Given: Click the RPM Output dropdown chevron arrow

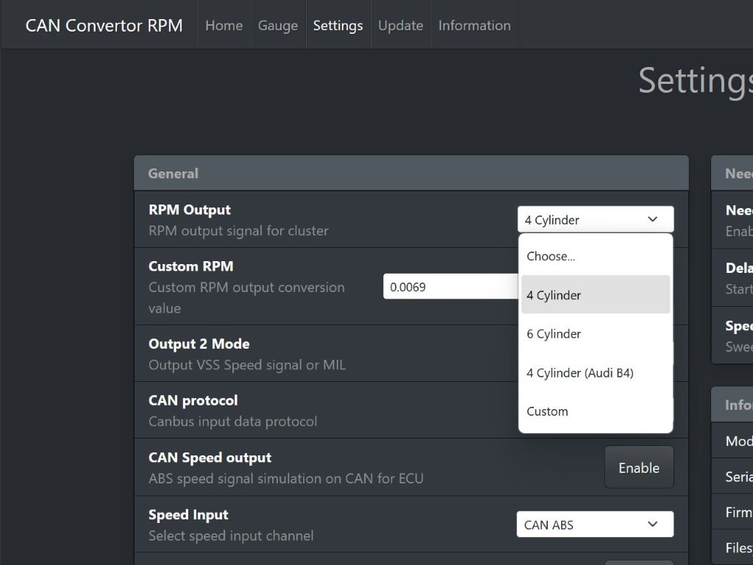Looking at the screenshot, I should click(652, 220).
